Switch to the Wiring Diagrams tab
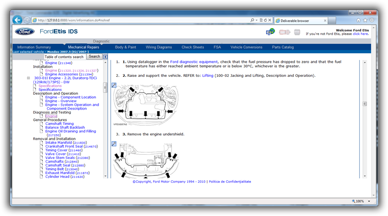388x216 pixels. click(x=159, y=47)
